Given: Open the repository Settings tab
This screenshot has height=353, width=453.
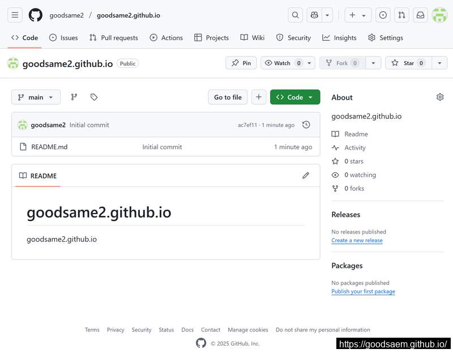Looking at the screenshot, I should (386, 38).
